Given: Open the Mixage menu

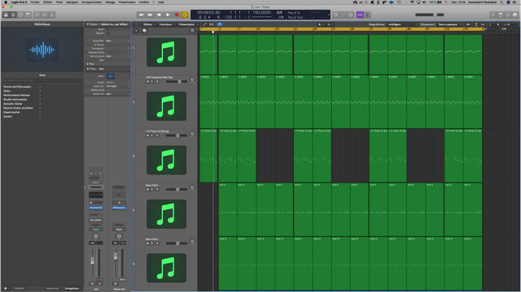Looking at the screenshot, I should pyautogui.click(x=110, y=2).
